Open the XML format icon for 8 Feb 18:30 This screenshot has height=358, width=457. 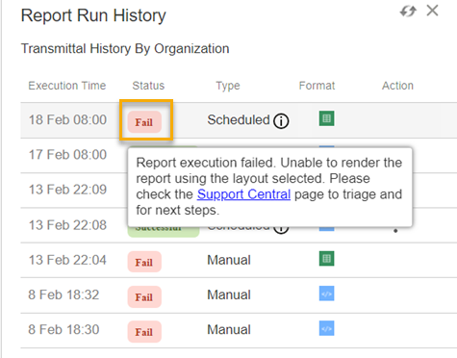(x=326, y=328)
